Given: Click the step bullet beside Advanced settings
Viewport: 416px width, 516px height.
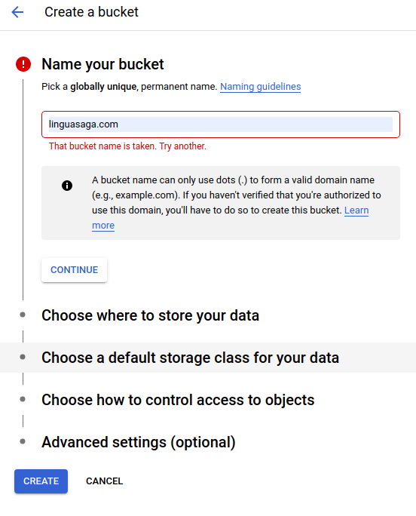Looking at the screenshot, I should tap(23, 441).
